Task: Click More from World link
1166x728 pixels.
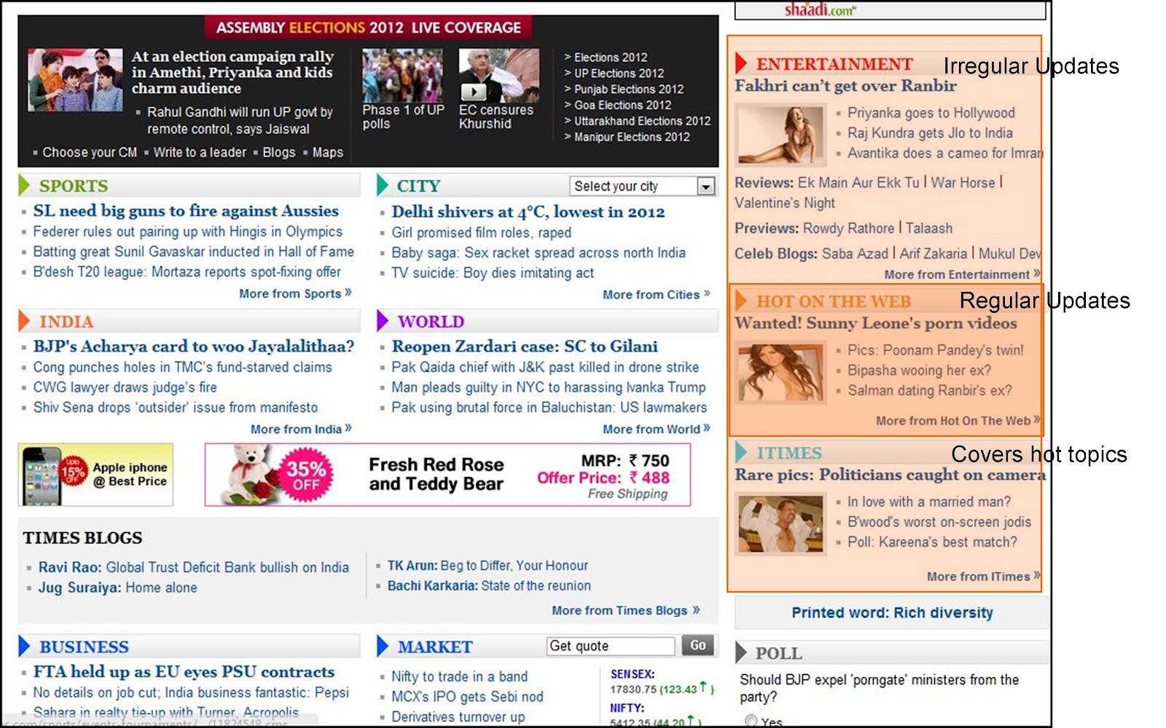Action: [x=656, y=429]
